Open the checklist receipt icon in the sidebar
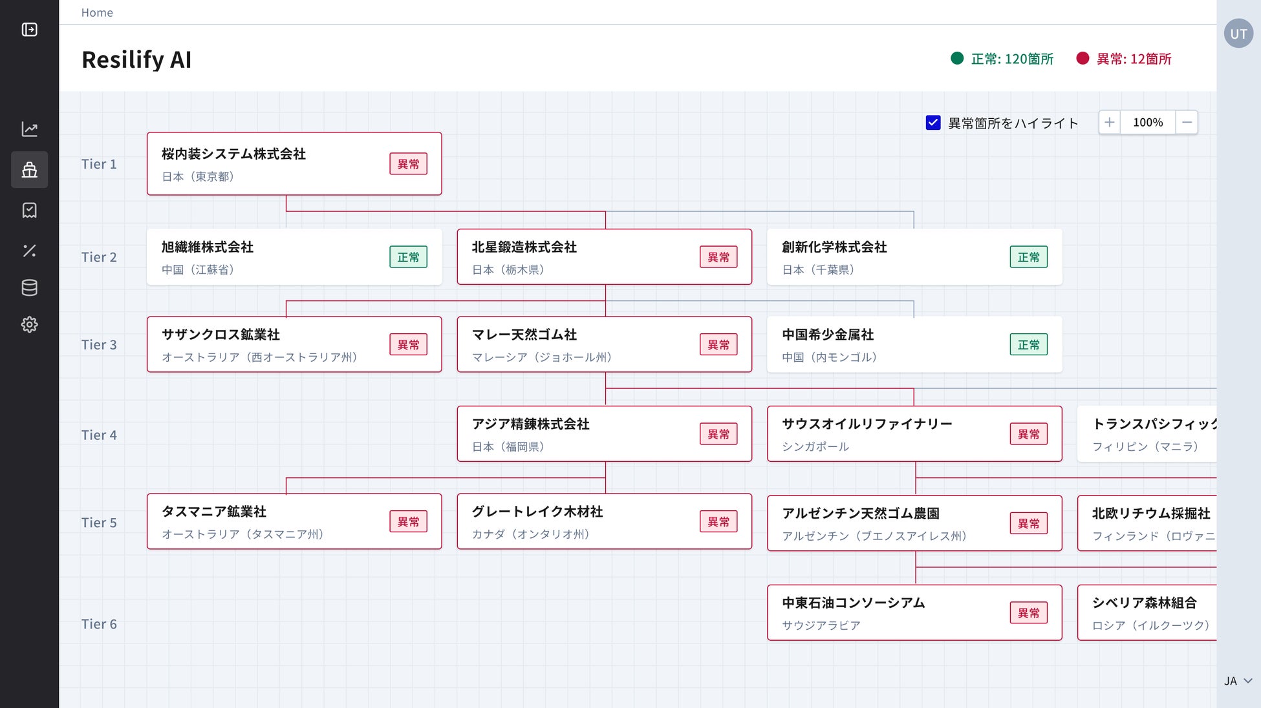This screenshot has height=708, width=1261. pos(29,210)
